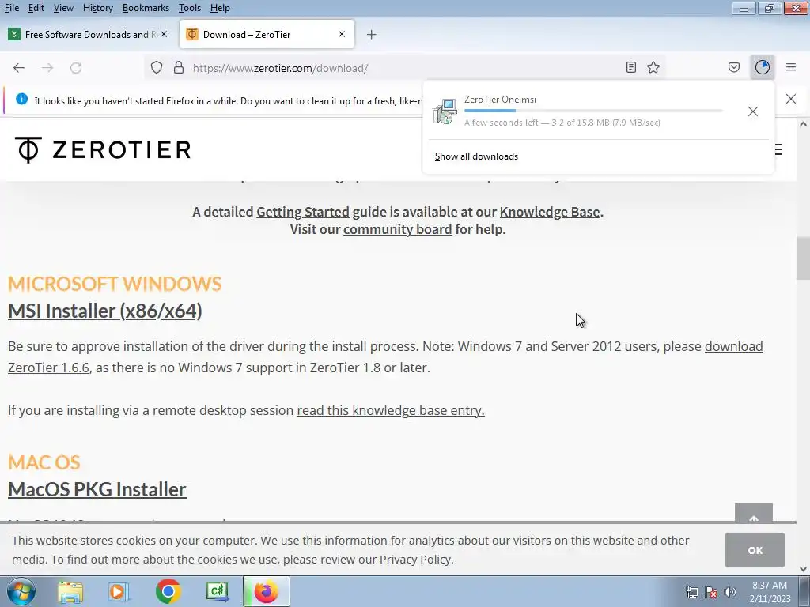Click the Show all downloads link
The width and height of the screenshot is (810, 607).
(x=476, y=156)
